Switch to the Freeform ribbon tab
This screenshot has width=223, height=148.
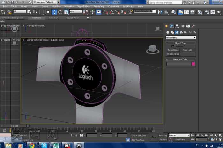[36, 18]
